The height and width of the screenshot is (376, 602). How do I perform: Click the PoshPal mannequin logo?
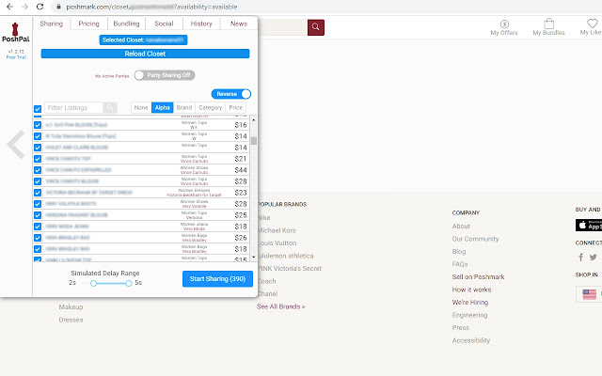[15, 29]
